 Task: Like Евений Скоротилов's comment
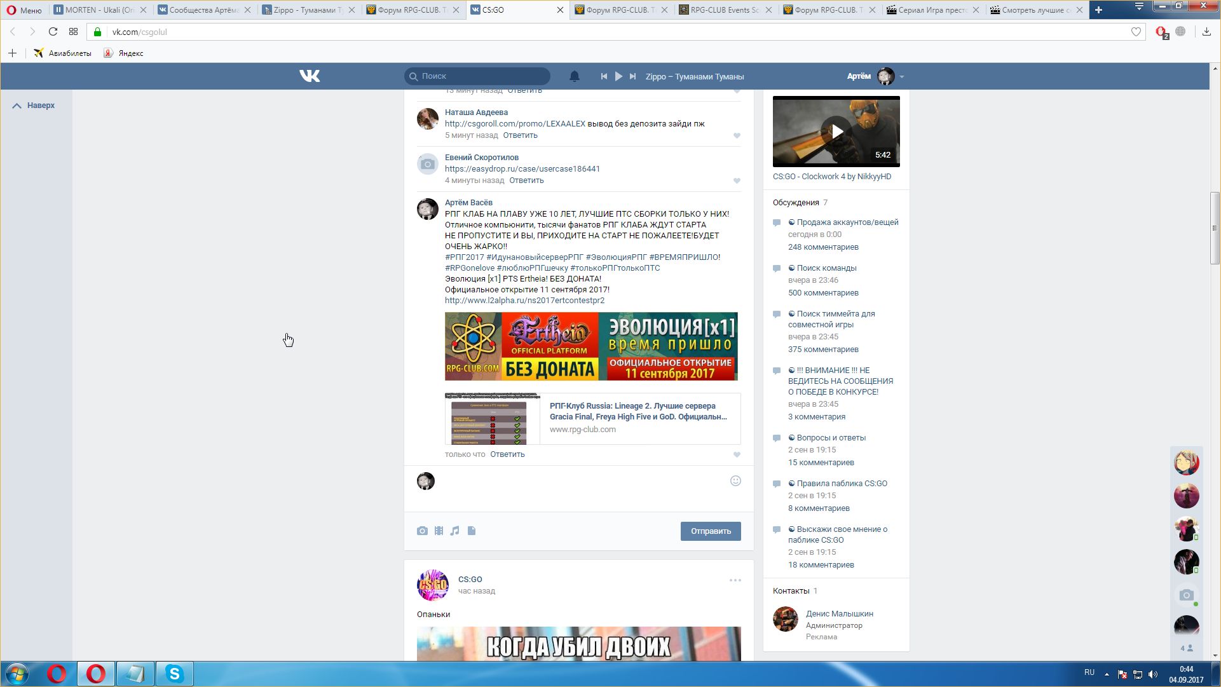coord(737,180)
